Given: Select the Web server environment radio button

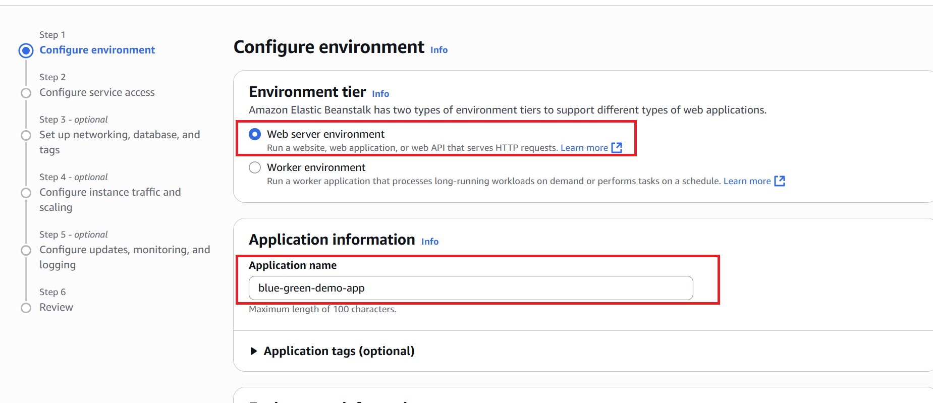Looking at the screenshot, I should pos(255,134).
